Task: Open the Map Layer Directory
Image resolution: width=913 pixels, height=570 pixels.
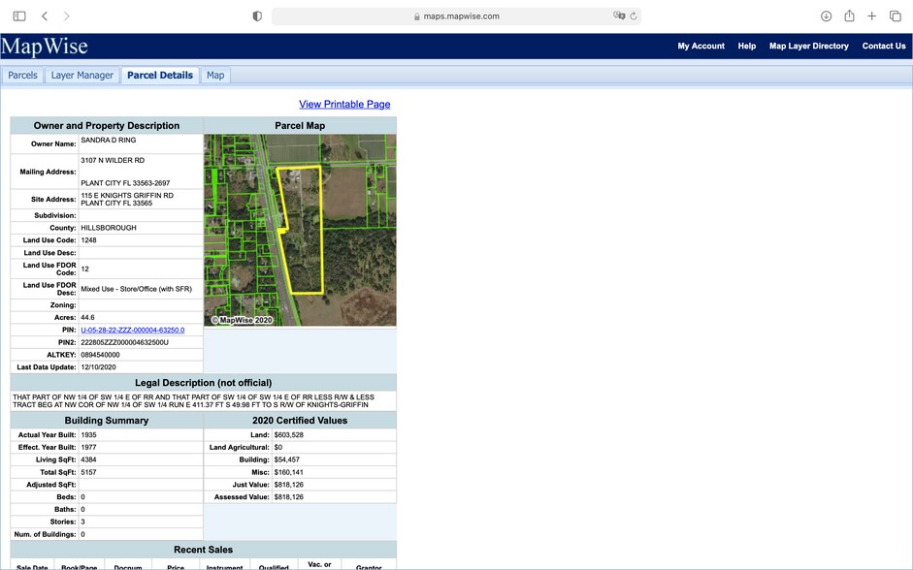Action: (x=807, y=46)
